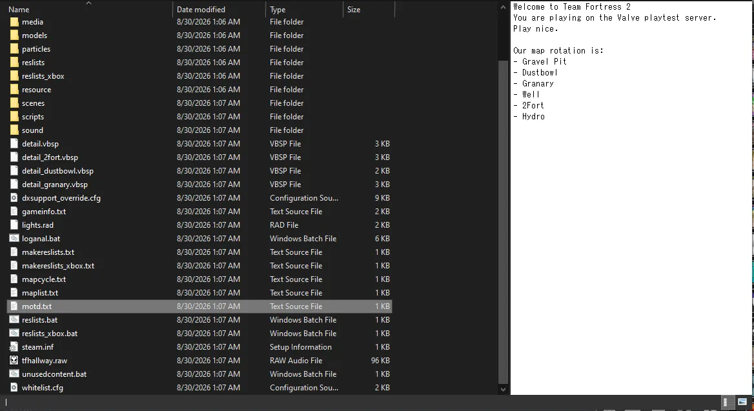Click the mapcycle.txt file icon

coord(14,279)
